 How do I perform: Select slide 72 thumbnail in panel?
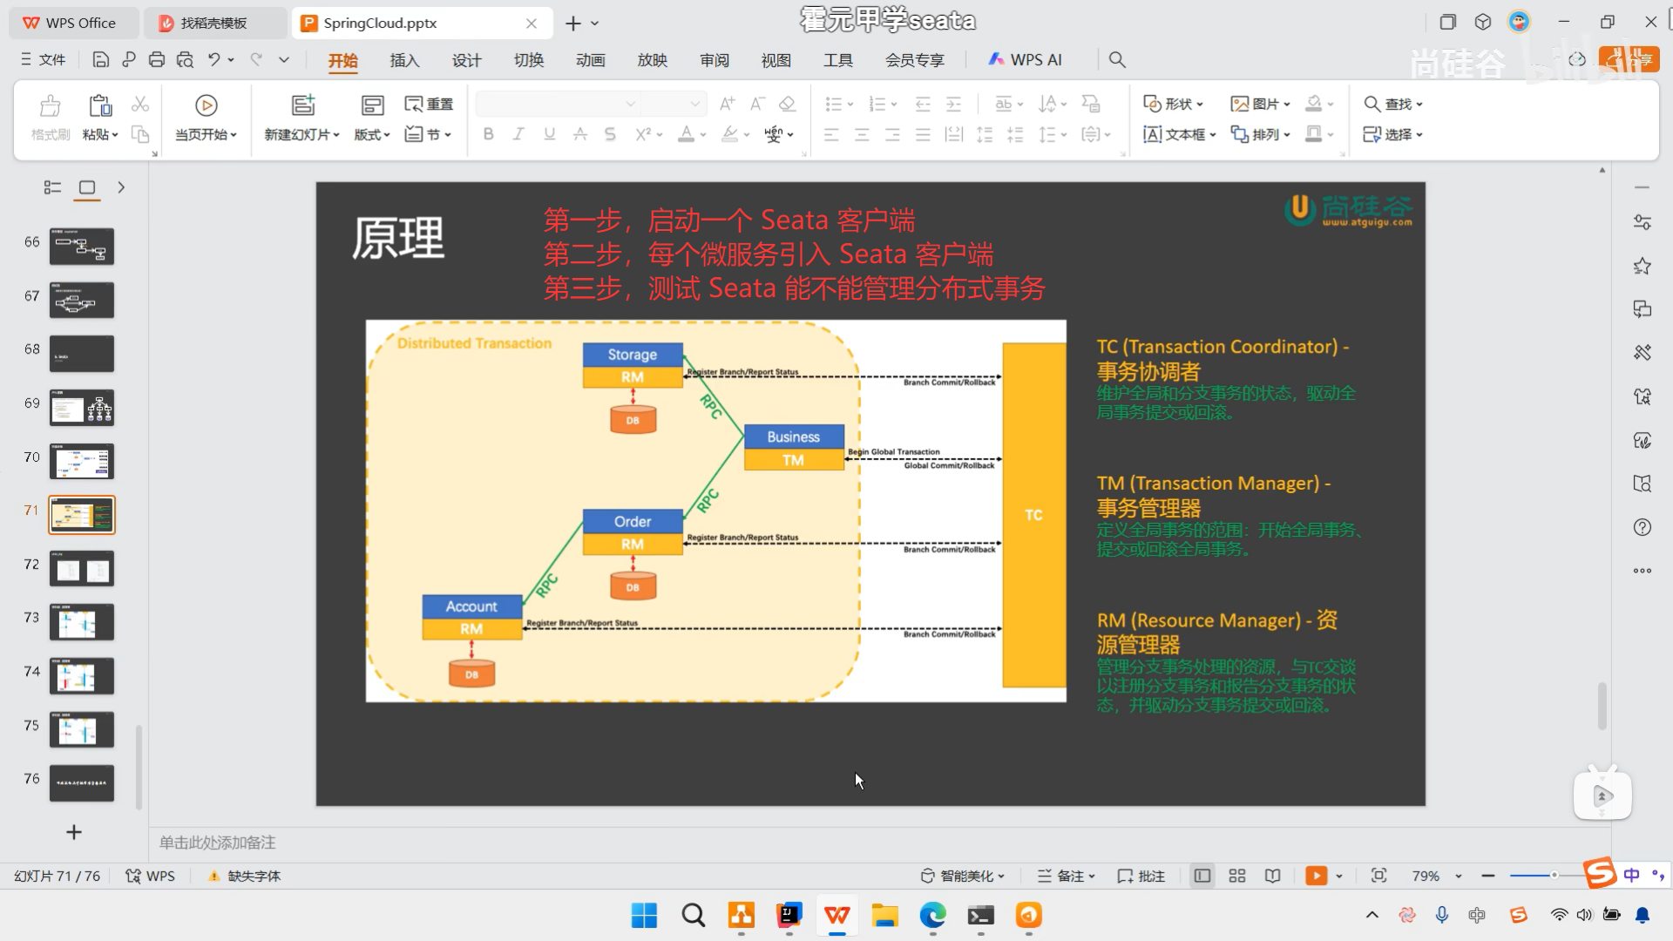[x=82, y=570]
